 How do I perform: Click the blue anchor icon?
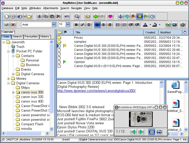pos(121,16)
